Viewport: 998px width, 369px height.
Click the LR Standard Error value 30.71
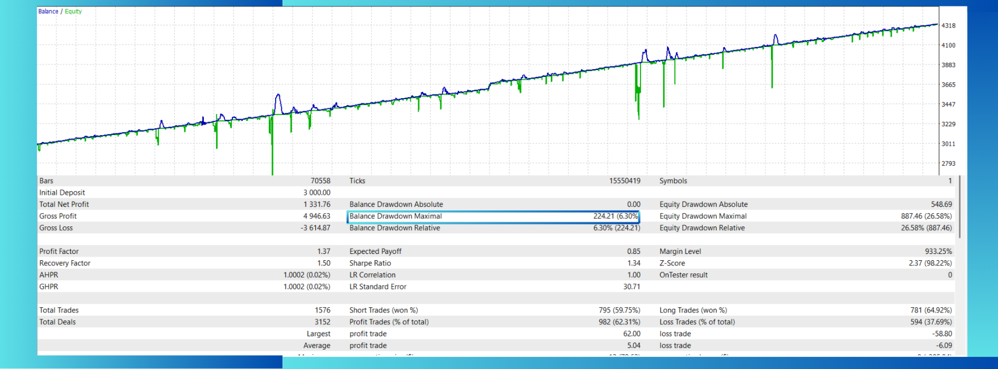coord(632,287)
